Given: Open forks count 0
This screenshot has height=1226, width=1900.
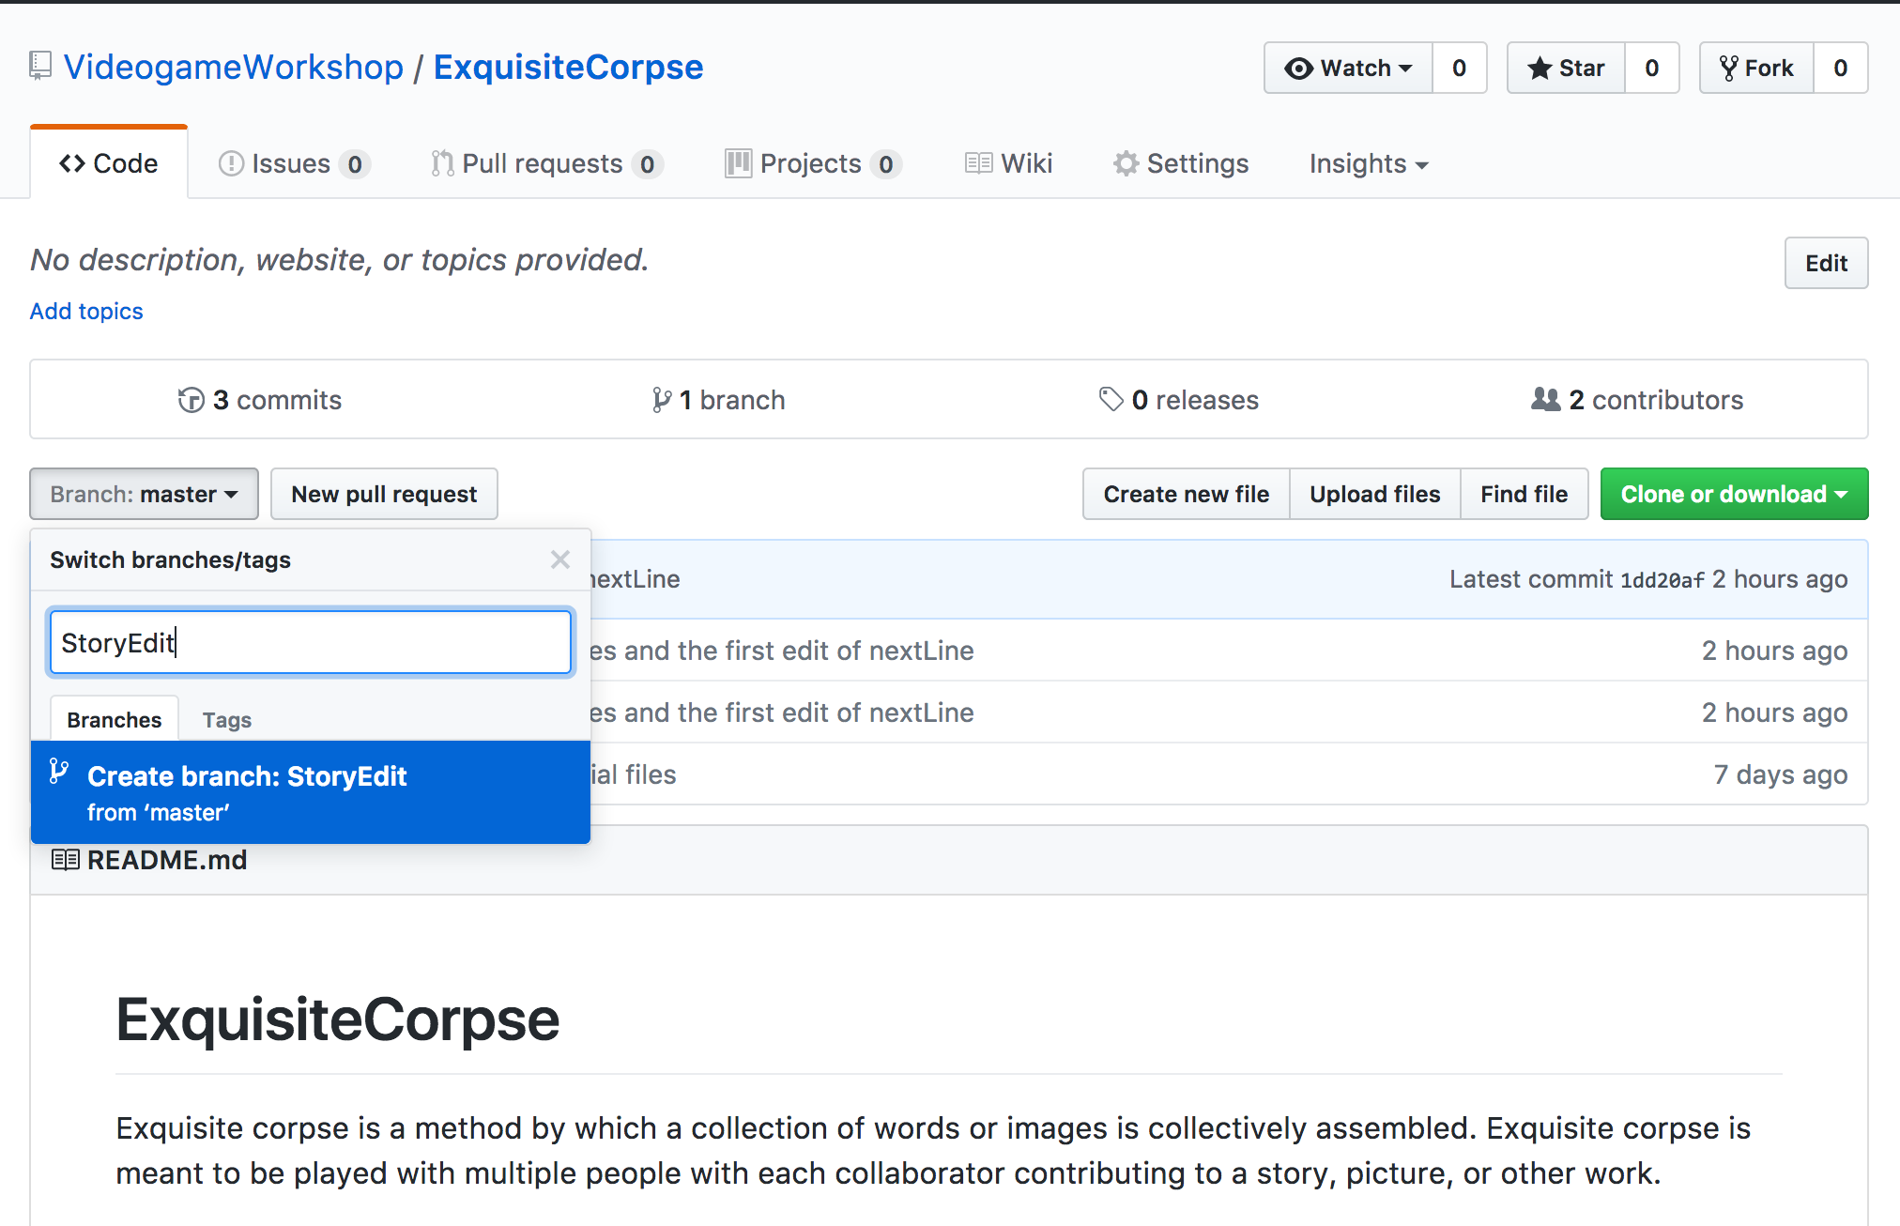Looking at the screenshot, I should (1841, 68).
